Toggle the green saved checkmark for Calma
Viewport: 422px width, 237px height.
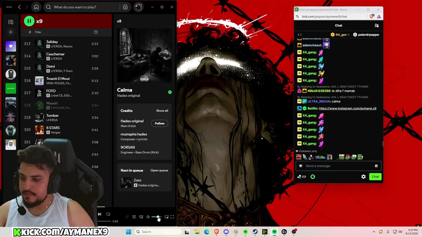[x=170, y=92]
